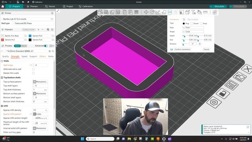Screen dimensions: 252x142
Task: Open the Support settings tab
Action: coord(33,56)
